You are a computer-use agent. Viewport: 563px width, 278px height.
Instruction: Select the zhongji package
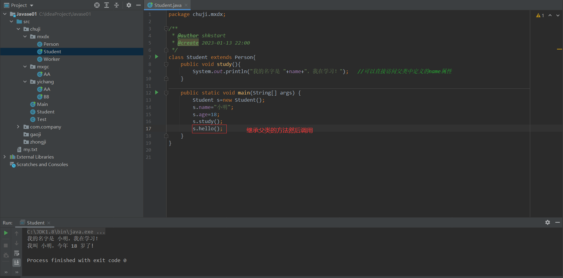[35, 142]
